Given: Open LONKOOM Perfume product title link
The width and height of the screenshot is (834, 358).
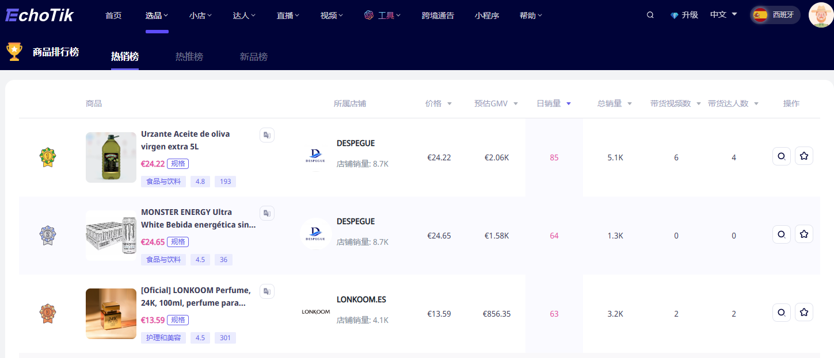Looking at the screenshot, I should [196, 297].
